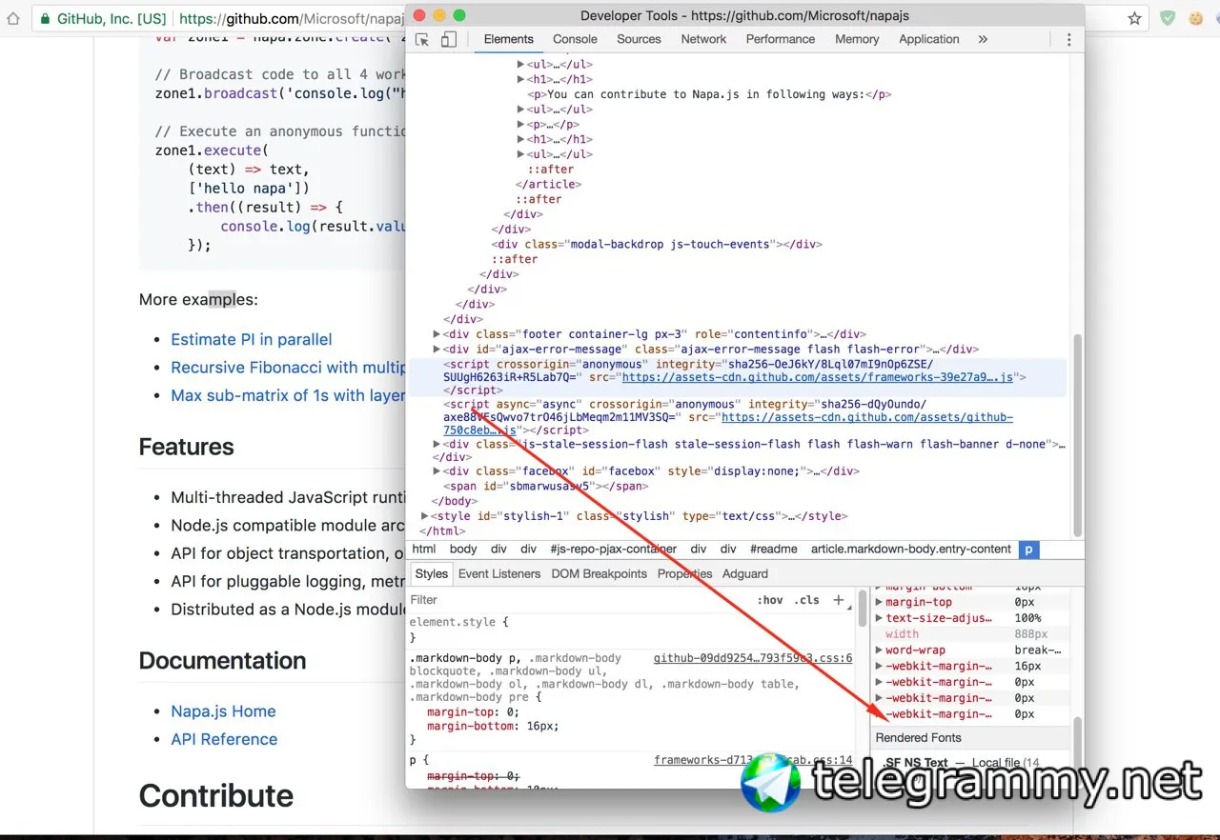Image resolution: width=1220 pixels, height=840 pixels.
Task: Toggle the device toolbar icon
Action: pos(449,39)
